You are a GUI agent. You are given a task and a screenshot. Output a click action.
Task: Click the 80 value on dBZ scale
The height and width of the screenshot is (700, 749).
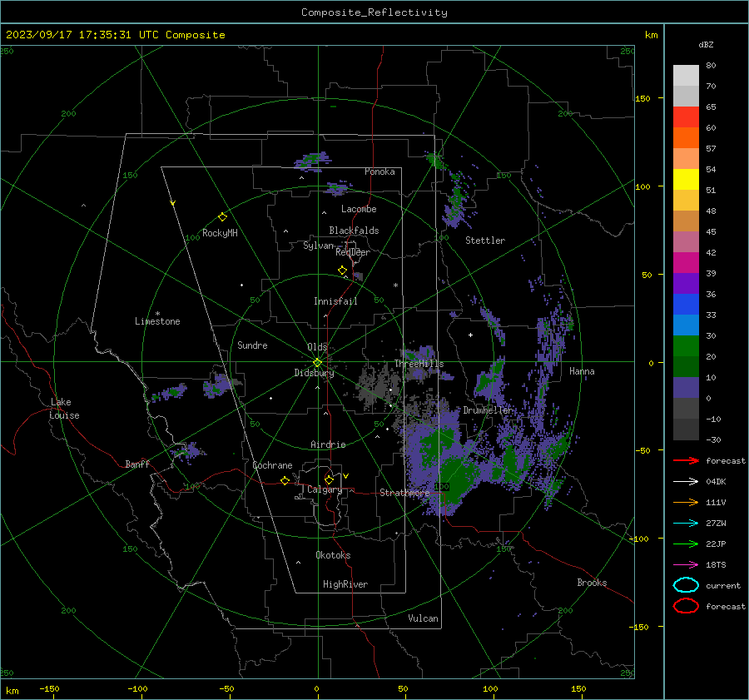coord(711,66)
